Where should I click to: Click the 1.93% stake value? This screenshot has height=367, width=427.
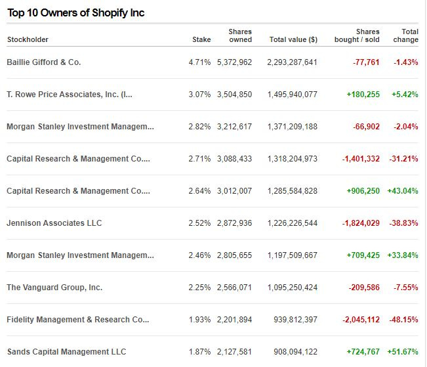coord(199,320)
